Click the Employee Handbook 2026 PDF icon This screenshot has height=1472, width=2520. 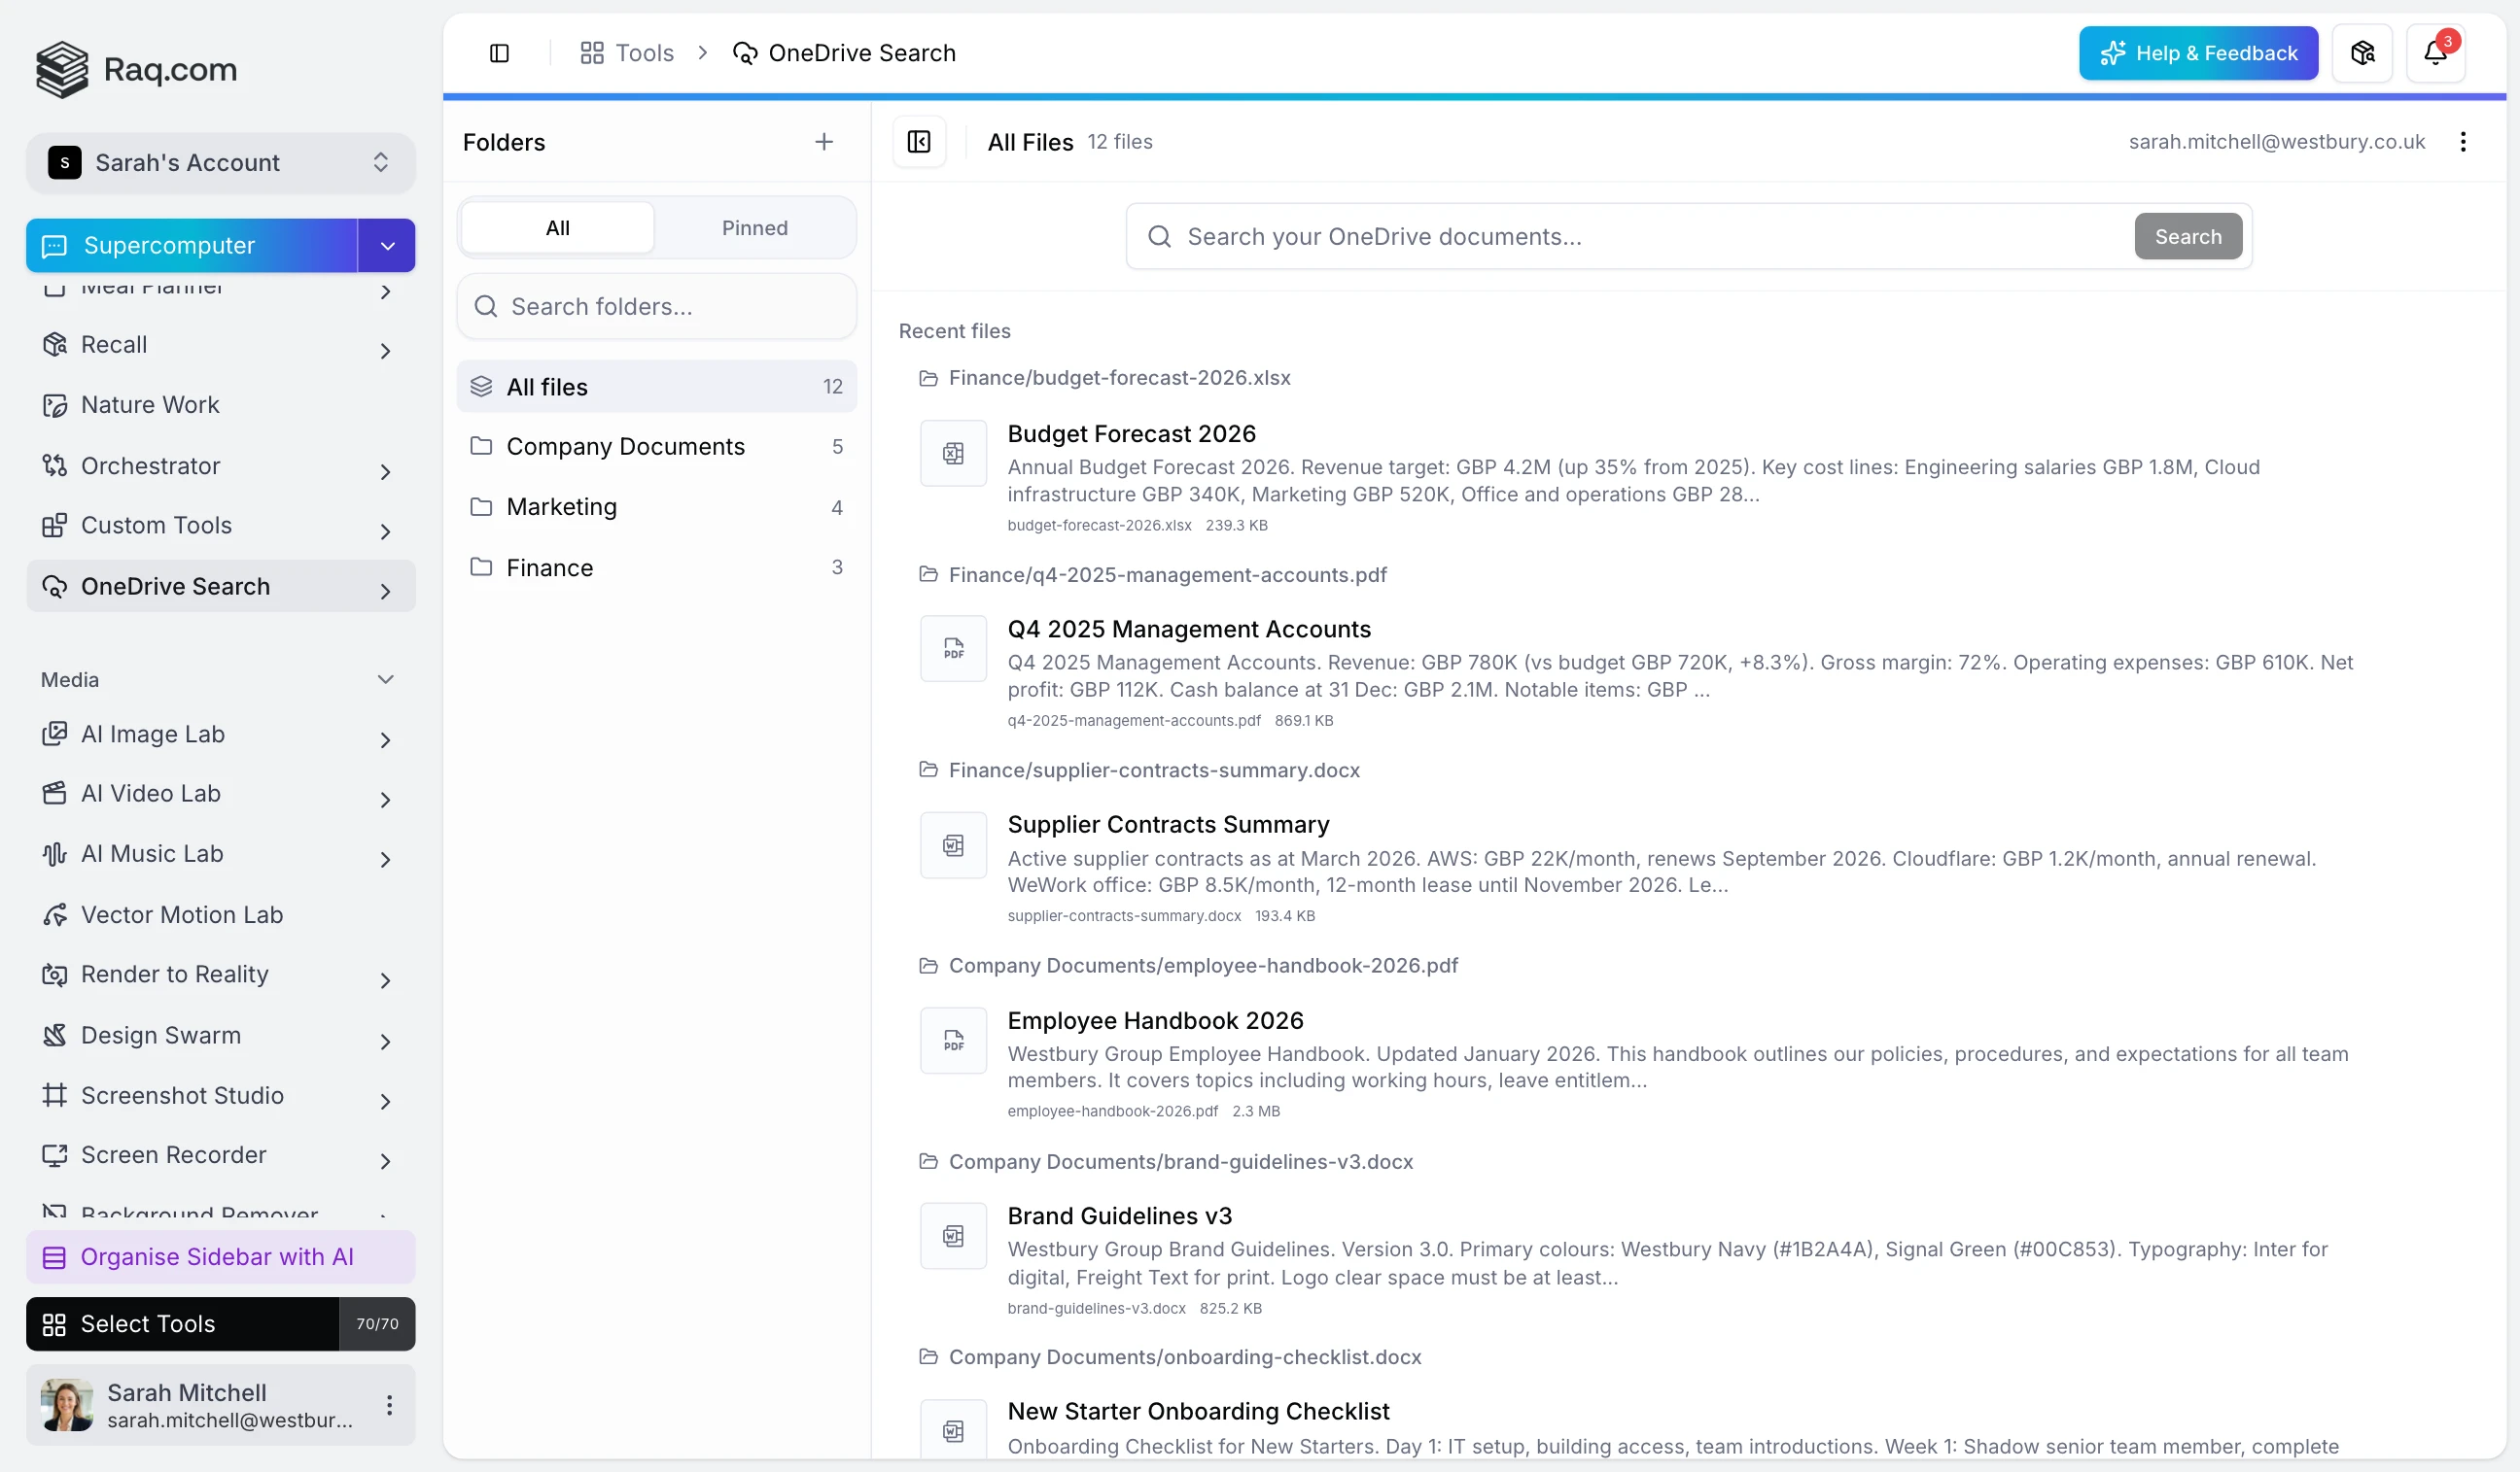pyautogui.click(x=953, y=1041)
